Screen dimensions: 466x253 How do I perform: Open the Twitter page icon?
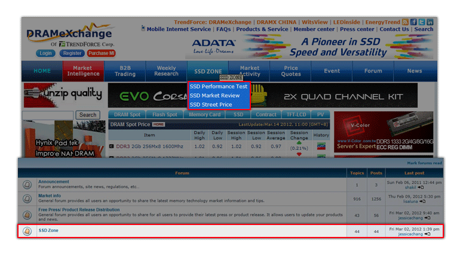422,22
